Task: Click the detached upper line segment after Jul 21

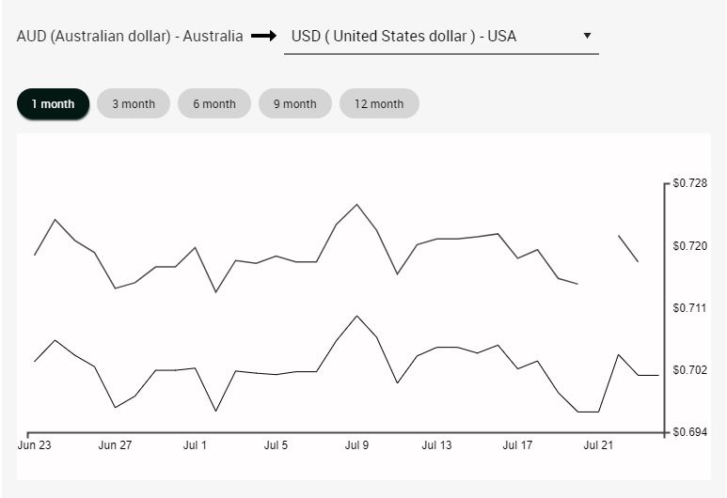Action: coord(628,248)
